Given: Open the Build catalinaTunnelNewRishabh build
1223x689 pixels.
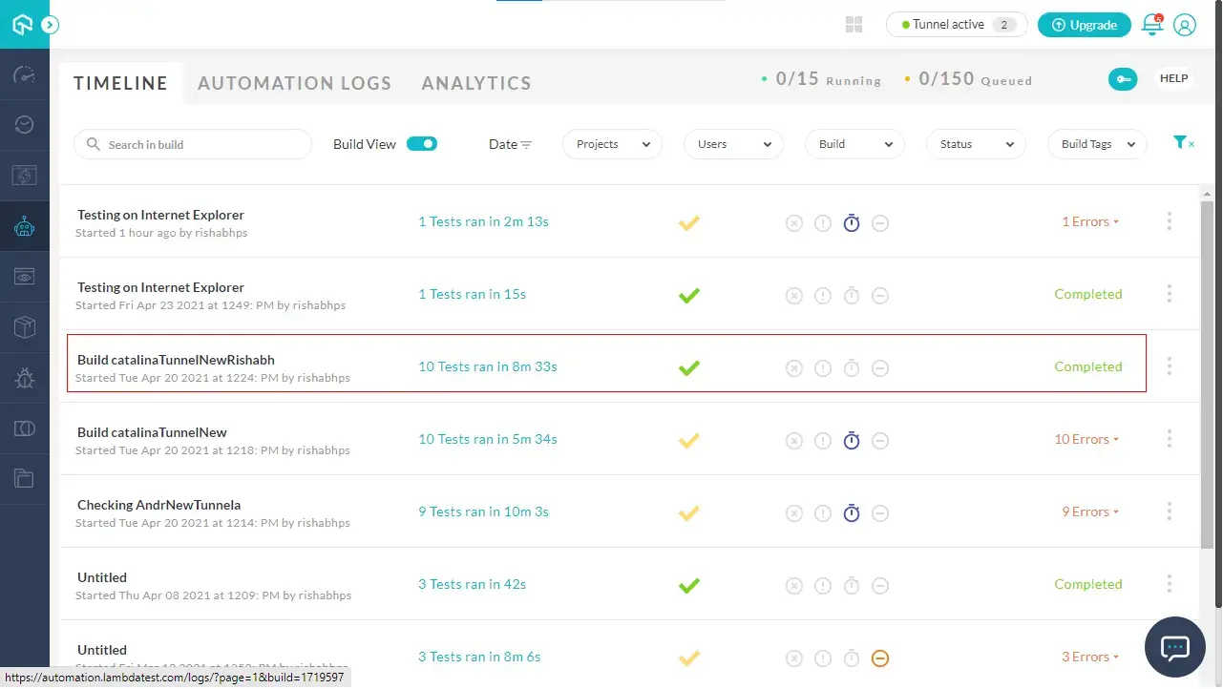Looking at the screenshot, I should coord(176,360).
